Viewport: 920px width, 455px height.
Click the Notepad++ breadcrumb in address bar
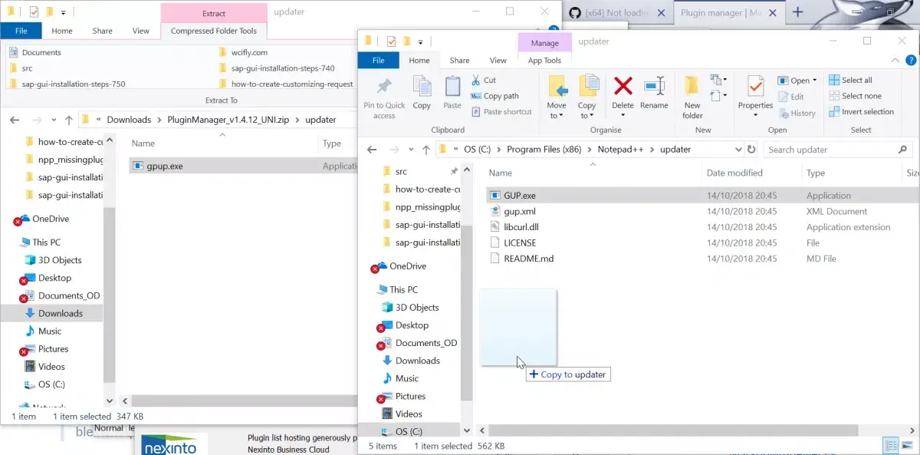[622, 150]
